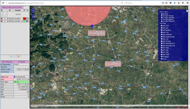
Task: Click the blue drone marker under the red circle
Action: pyautogui.click(x=92, y=26)
